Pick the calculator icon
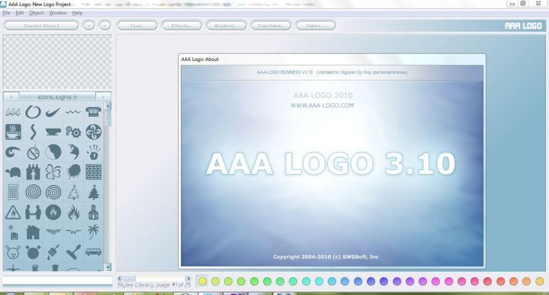Image resolution: width=549 pixels, height=295 pixels. pyautogui.click(x=13, y=192)
